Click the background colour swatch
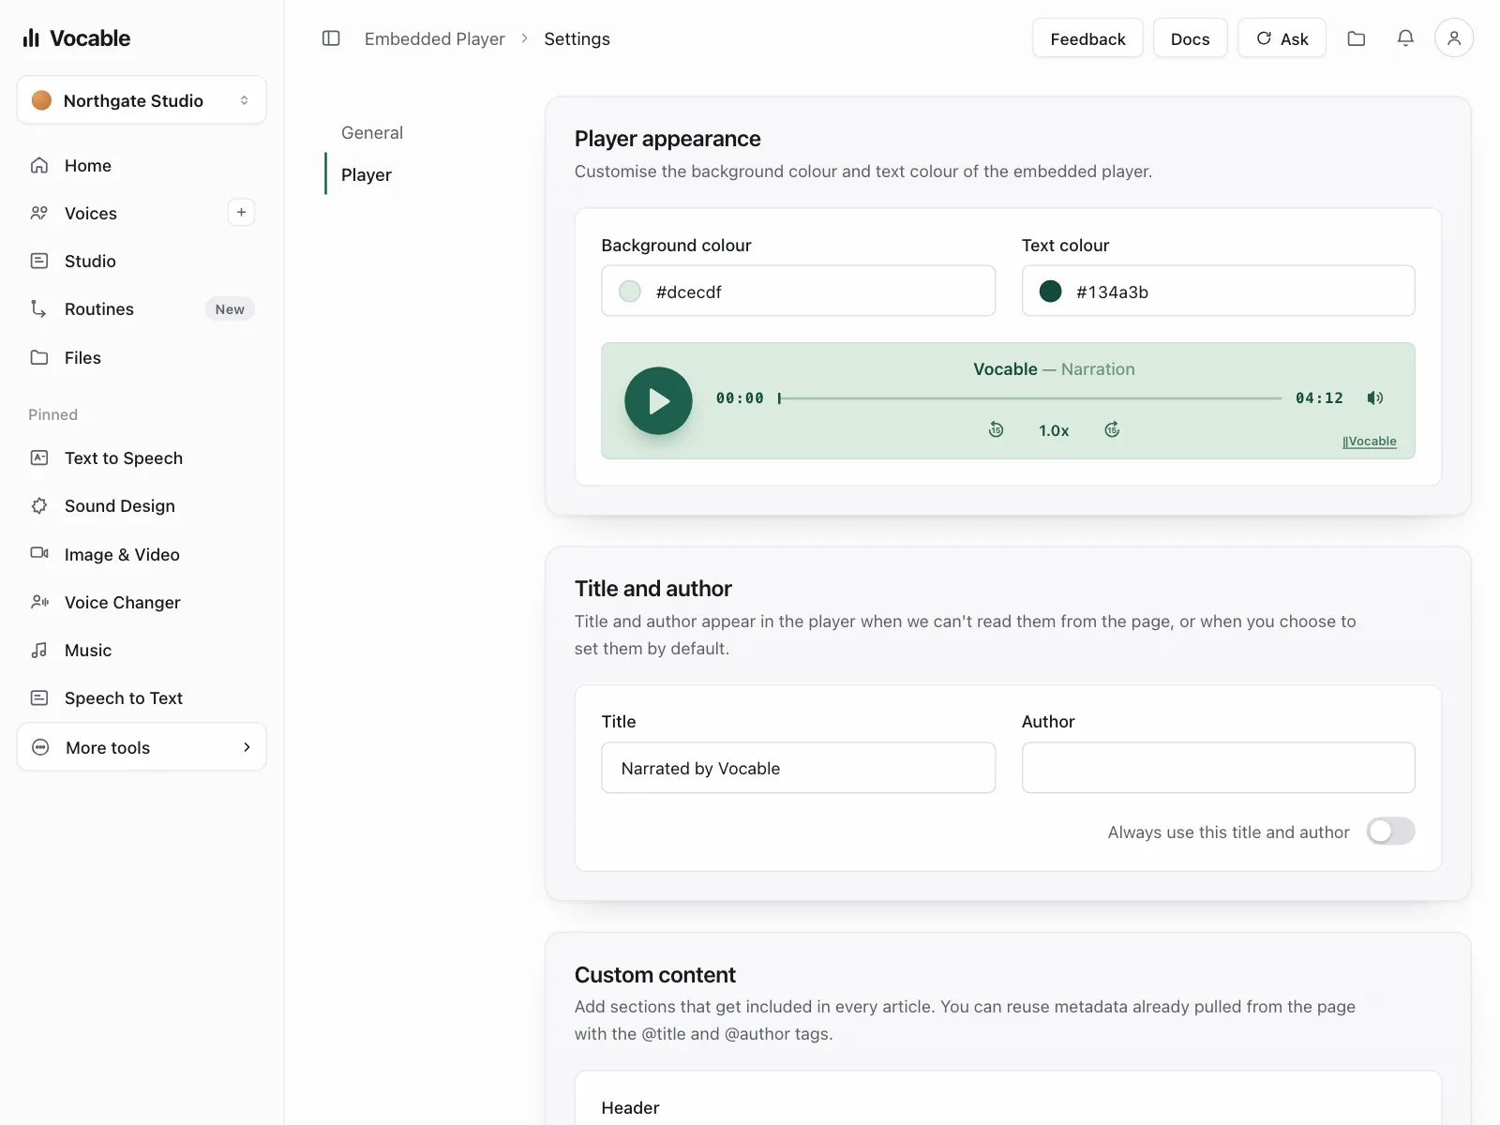The height and width of the screenshot is (1125, 1500). (x=630, y=292)
